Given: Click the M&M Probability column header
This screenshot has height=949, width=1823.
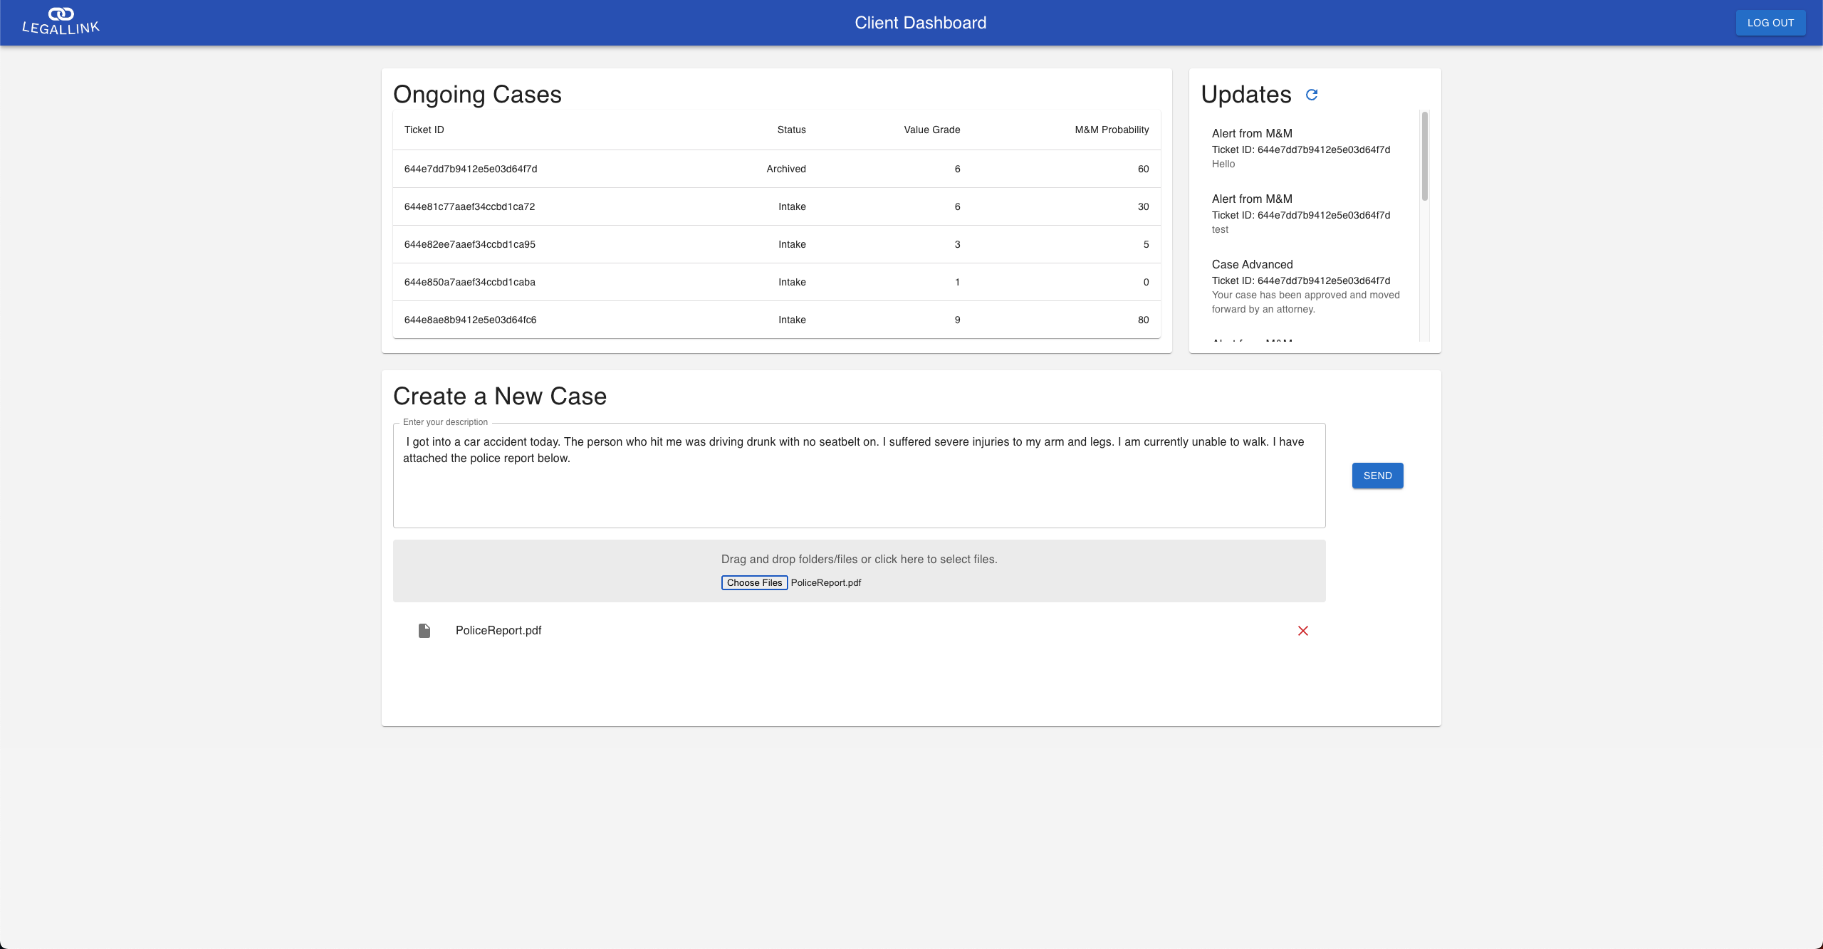Looking at the screenshot, I should pos(1111,130).
